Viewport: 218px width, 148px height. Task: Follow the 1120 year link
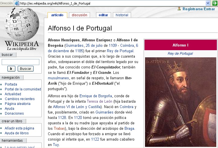click(x=78, y=118)
